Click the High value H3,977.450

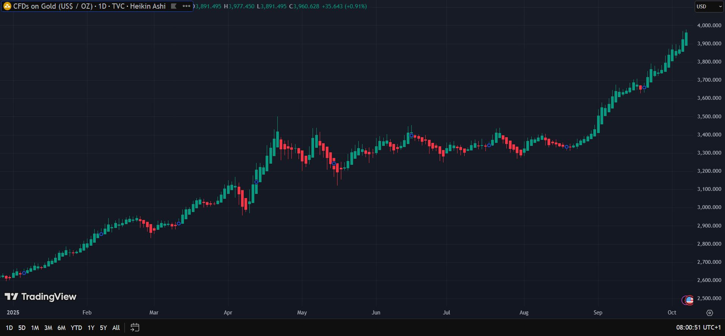[239, 6]
